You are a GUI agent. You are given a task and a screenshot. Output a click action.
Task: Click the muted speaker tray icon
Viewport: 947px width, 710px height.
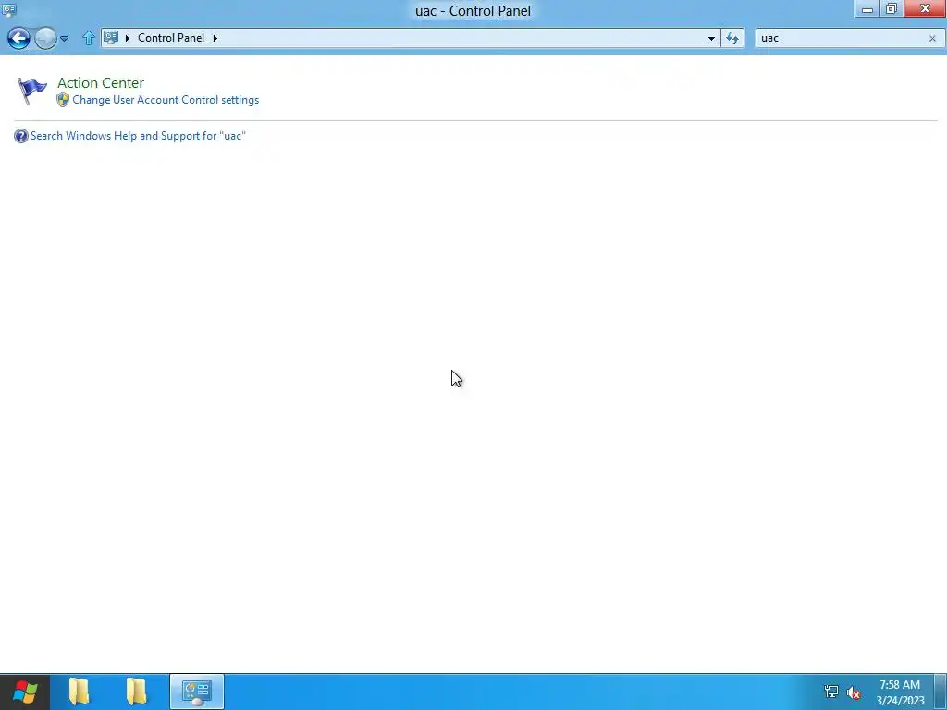coord(854,692)
